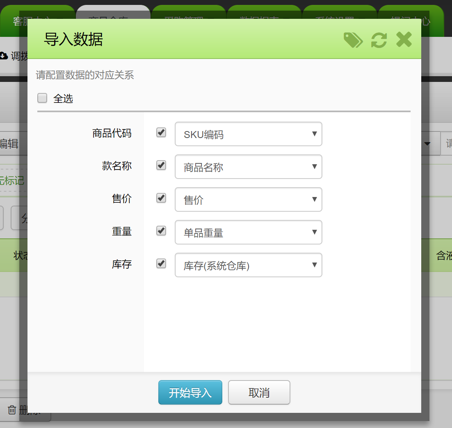Click the 全选 label text
The image size is (452, 428).
click(63, 98)
